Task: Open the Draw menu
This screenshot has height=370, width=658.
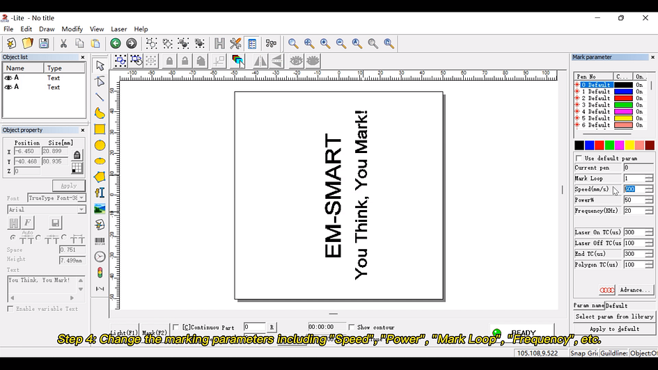Action: 47,29
